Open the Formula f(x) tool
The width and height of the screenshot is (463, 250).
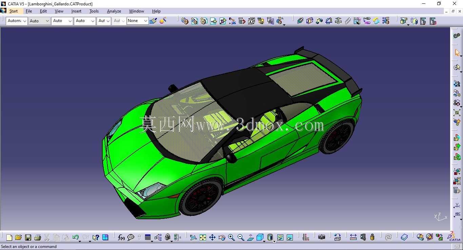[121, 237]
